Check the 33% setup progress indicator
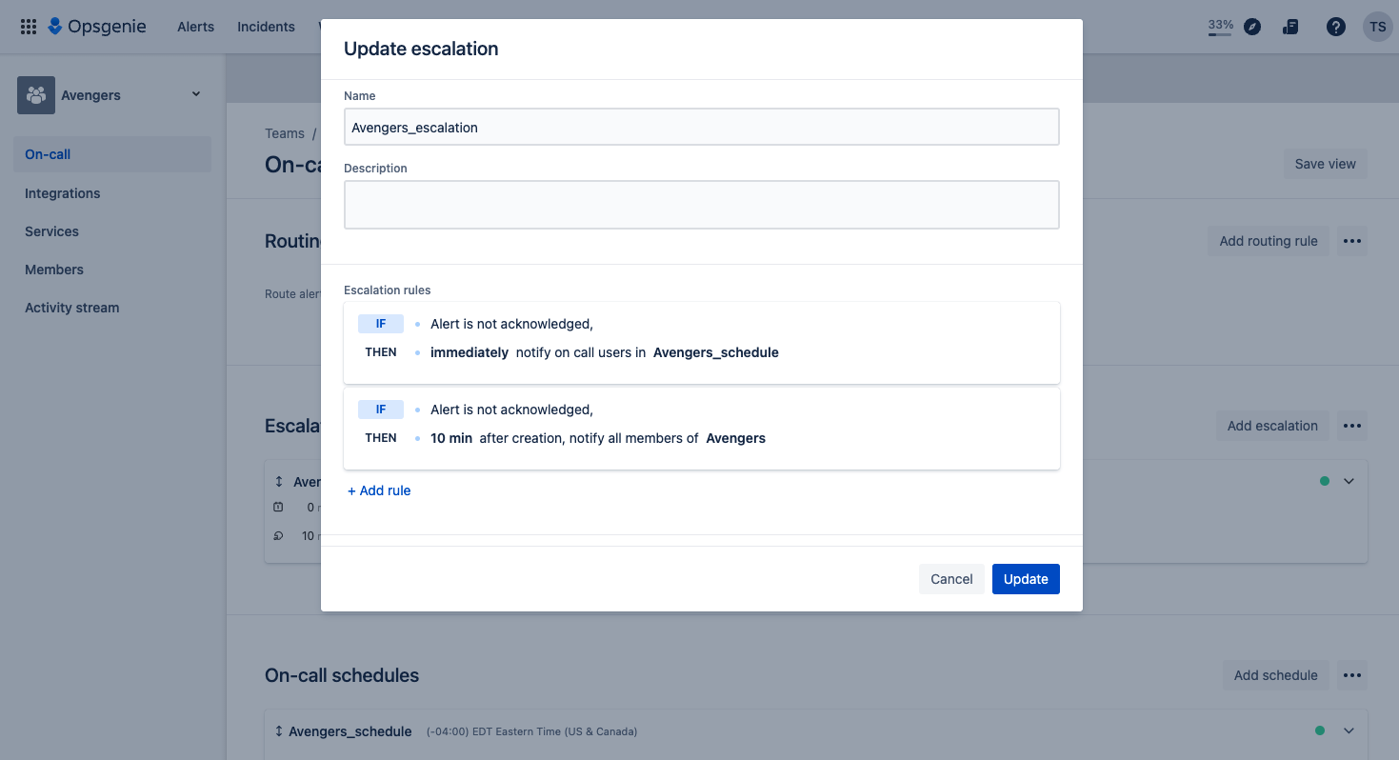Image resolution: width=1399 pixels, height=760 pixels. pyautogui.click(x=1219, y=24)
